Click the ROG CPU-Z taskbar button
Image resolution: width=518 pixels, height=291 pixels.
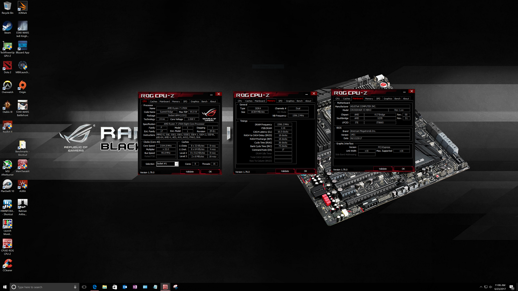165,287
